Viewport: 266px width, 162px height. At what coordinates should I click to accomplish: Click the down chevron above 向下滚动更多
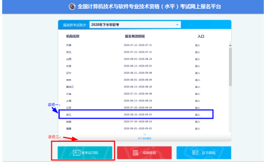[145, 135]
